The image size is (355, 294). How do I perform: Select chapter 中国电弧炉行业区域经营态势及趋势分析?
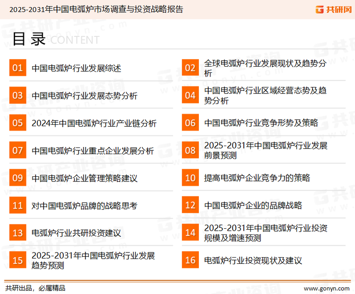tap(265, 95)
